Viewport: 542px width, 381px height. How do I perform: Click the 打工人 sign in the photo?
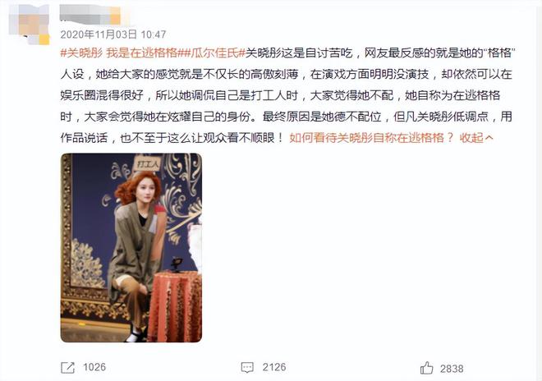(147, 164)
